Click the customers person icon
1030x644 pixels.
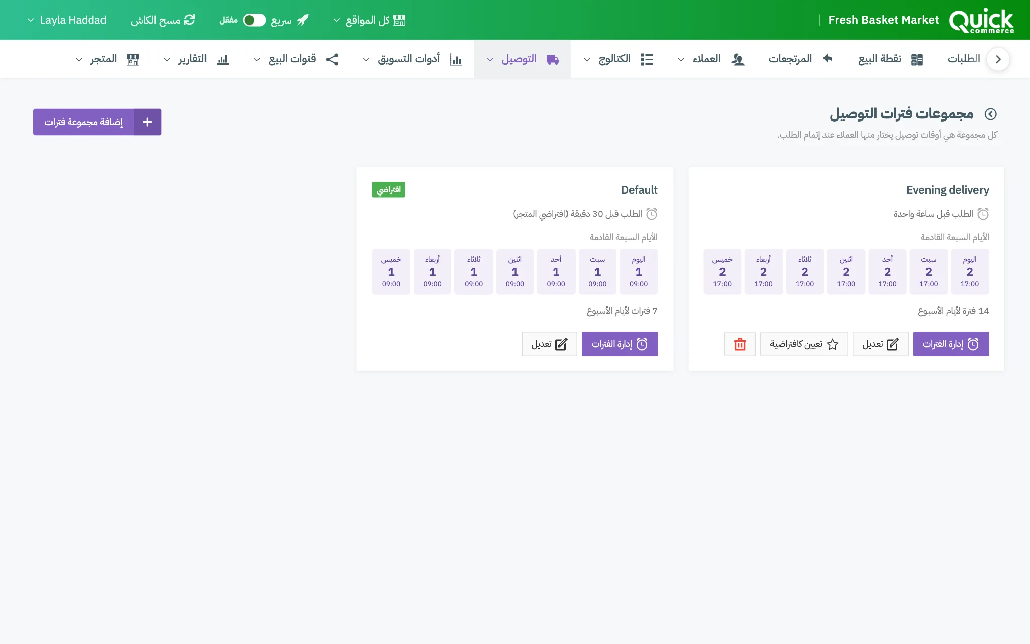coord(738,60)
